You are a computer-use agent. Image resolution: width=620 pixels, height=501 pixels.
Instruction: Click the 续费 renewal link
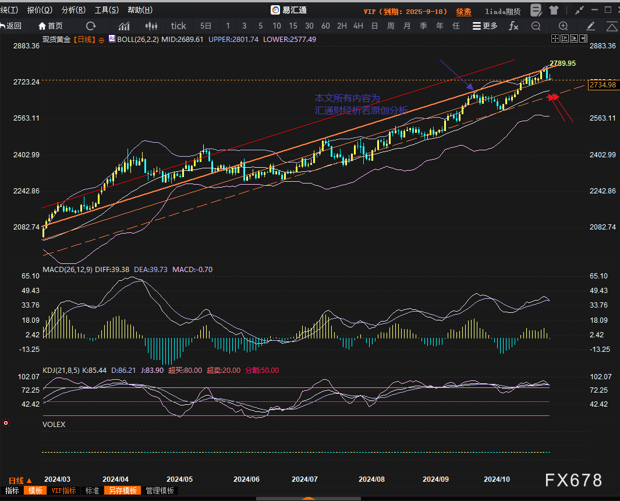pyautogui.click(x=463, y=11)
